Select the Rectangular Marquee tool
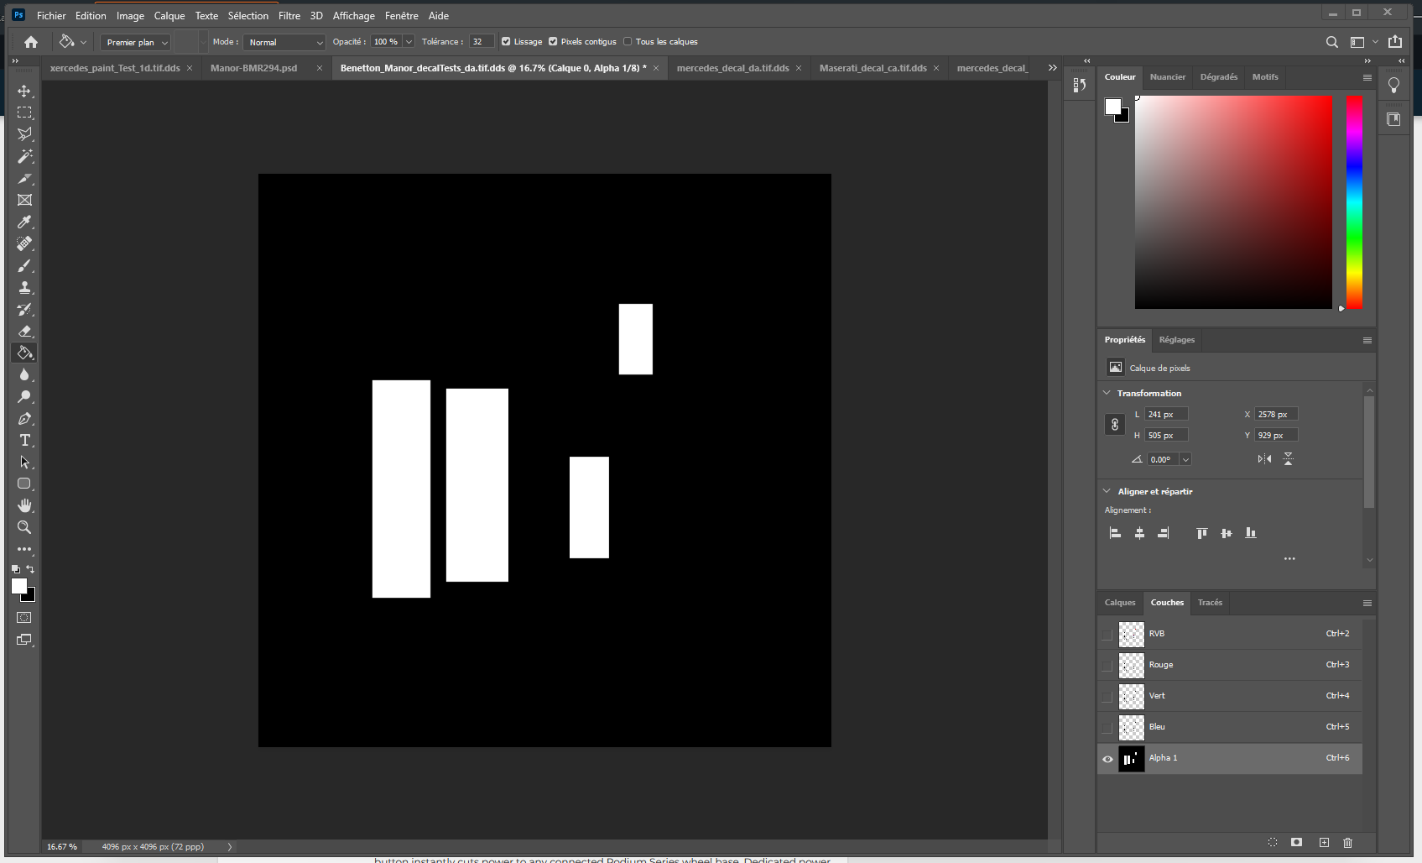Viewport: 1422px width, 863px height. pos(24,112)
